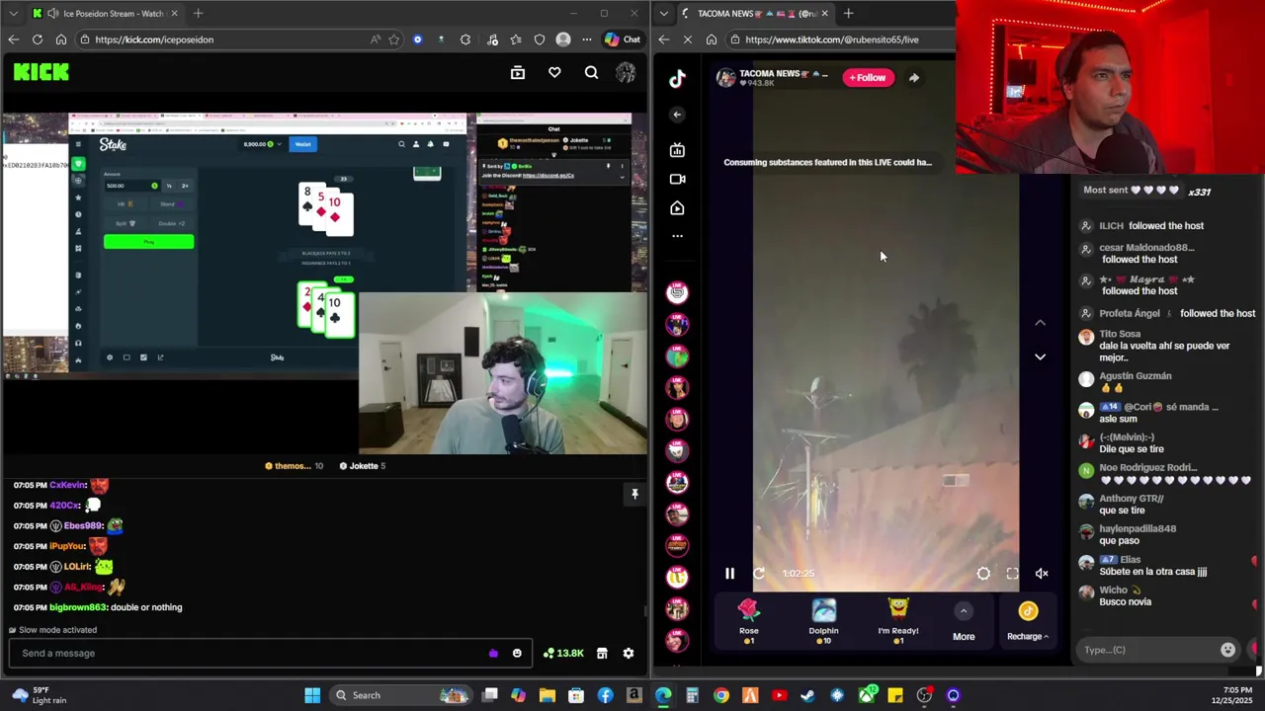The image size is (1265, 711).
Task: Open Kick browse streams icon
Action: coord(518,72)
